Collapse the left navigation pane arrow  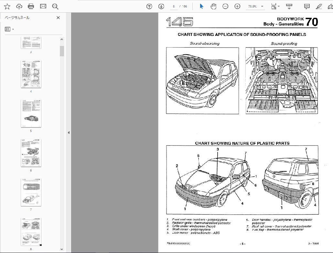point(69,132)
